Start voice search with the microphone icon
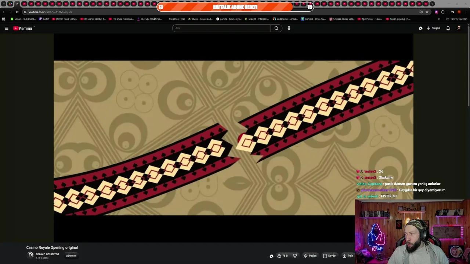This screenshot has height=264, width=470. click(289, 28)
